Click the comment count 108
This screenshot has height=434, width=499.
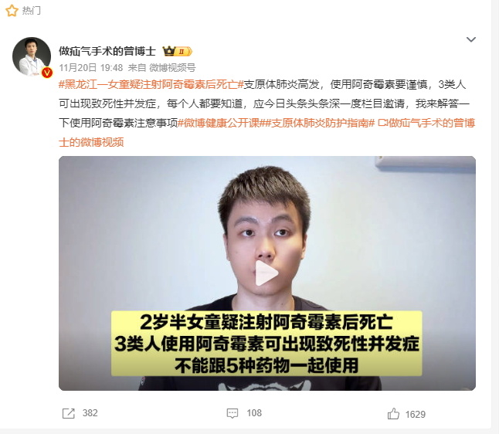tap(254, 413)
